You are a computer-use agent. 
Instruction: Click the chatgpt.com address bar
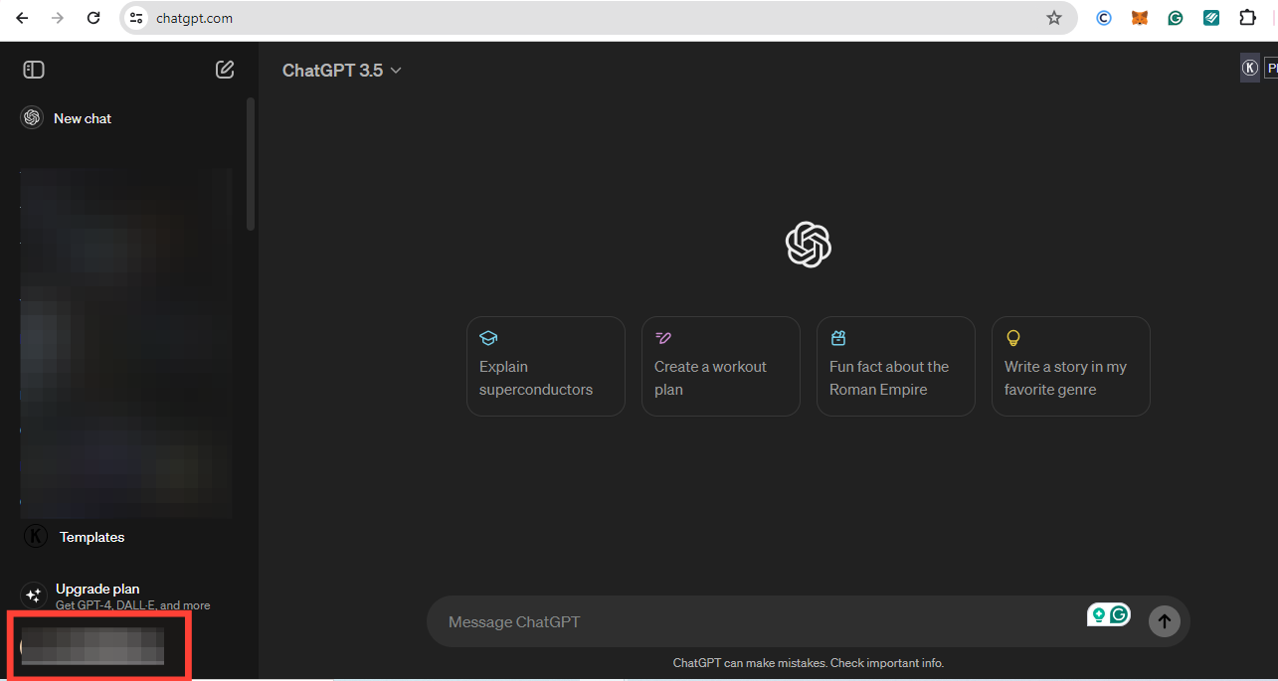[x=597, y=18]
